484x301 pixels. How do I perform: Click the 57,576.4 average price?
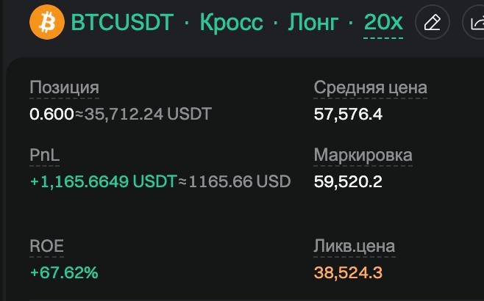[x=348, y=114]
